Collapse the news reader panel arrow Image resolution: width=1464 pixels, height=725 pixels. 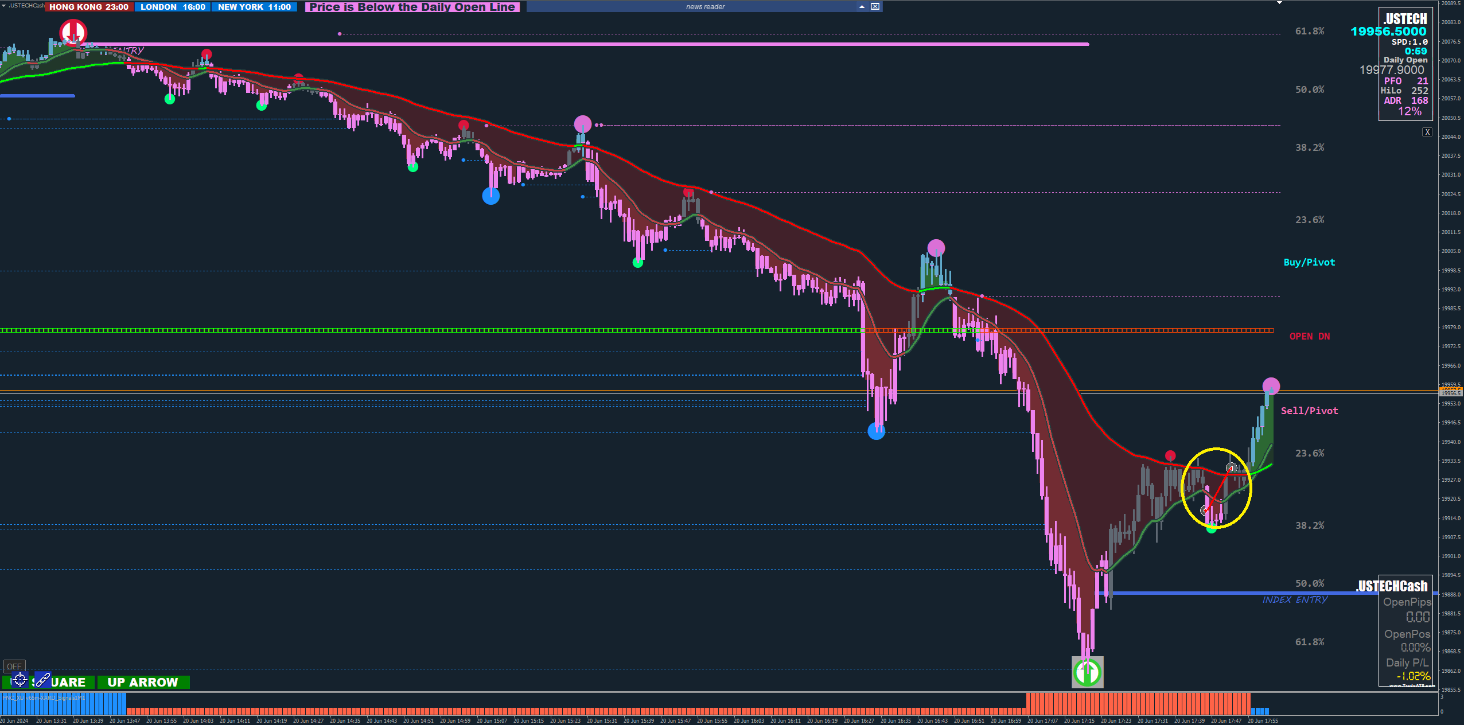pyautogui.click(x=862, y=7)
